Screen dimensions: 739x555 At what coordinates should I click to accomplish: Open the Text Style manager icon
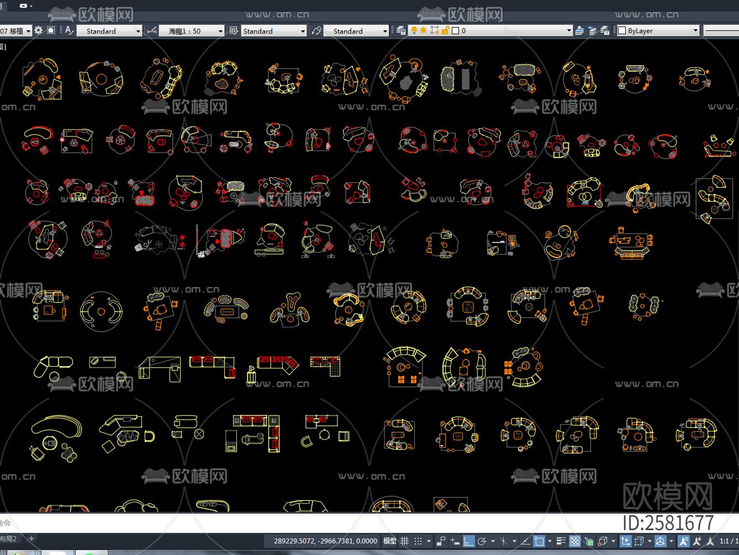tap(69, 31)
